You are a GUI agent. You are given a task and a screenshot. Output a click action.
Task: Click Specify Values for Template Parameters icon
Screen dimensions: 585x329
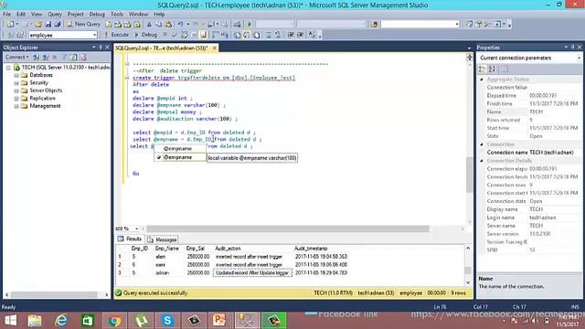point(312,35)
